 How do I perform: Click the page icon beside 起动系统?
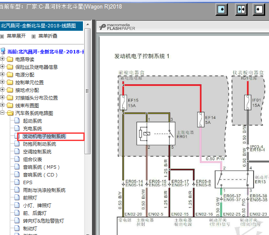point(17,120)
